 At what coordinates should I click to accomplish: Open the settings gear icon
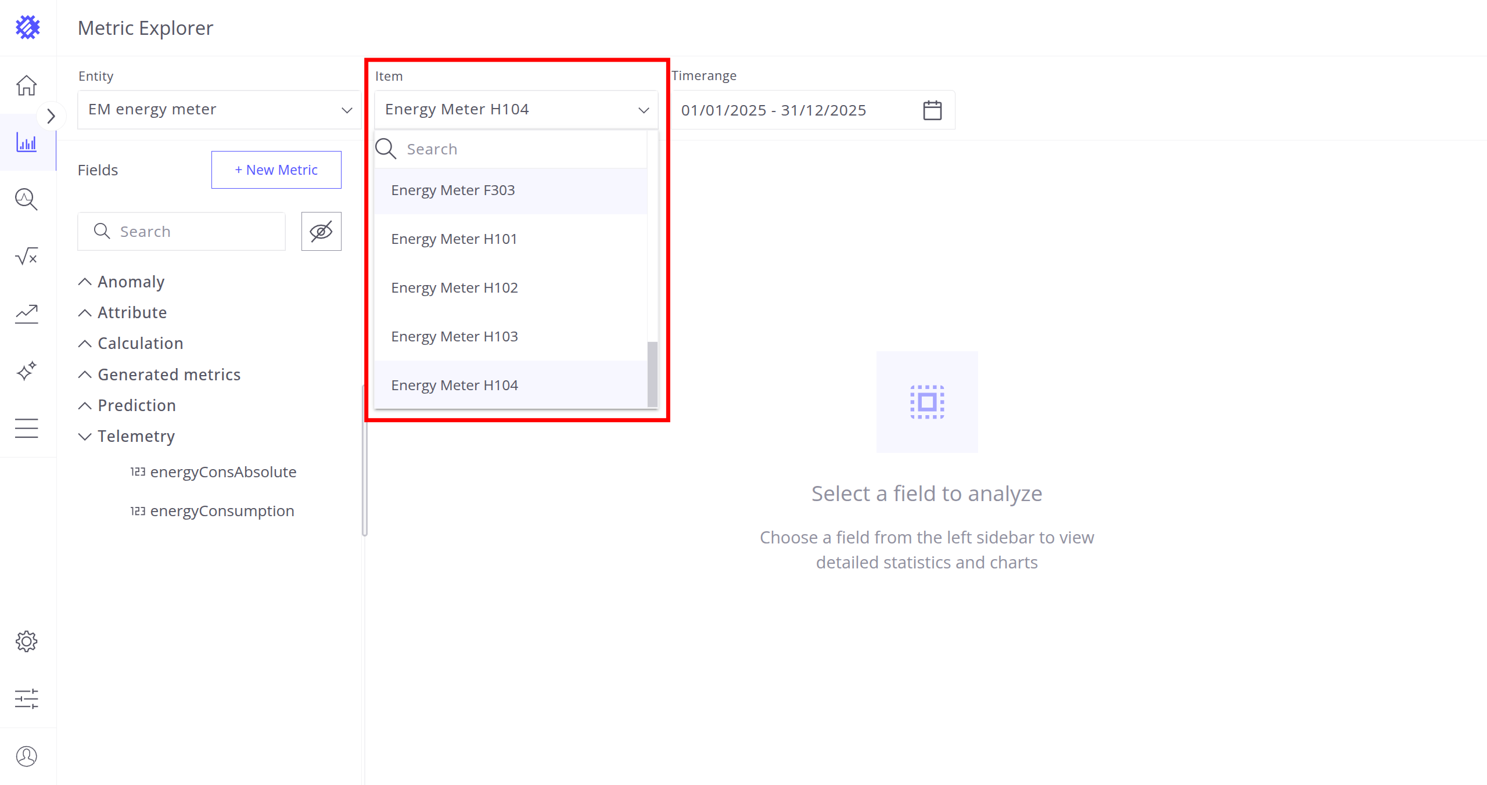[x=27, y=641]
